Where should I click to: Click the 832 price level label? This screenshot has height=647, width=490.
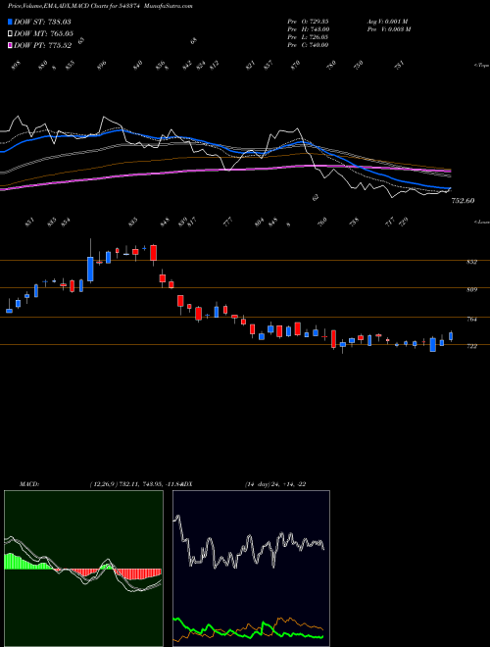472,262
